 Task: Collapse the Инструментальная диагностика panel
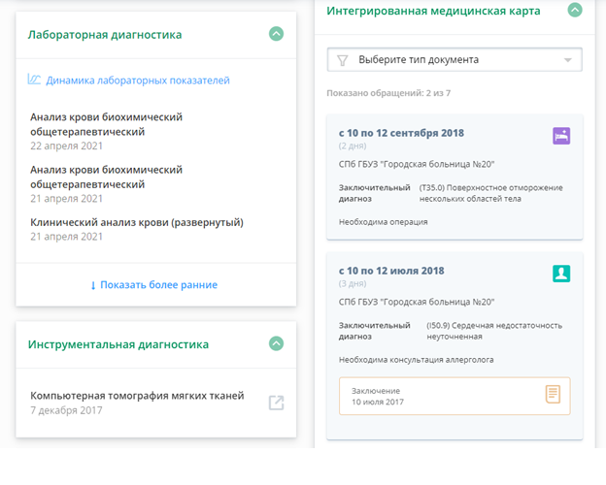pos(276,343)
